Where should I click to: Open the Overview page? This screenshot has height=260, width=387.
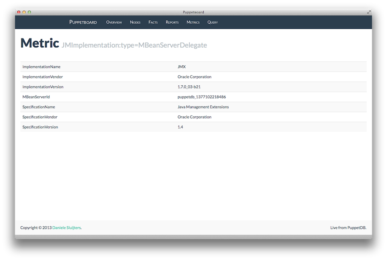114,22
